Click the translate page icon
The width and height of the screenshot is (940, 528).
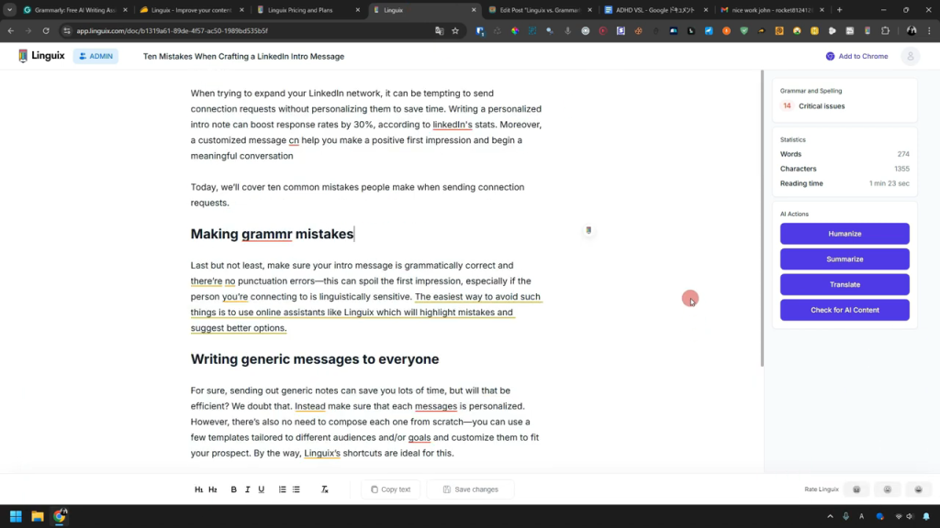click(440, 30)
